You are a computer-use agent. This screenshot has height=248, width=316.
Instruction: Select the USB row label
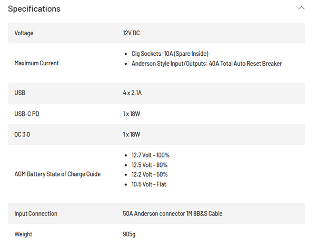point(20,93)
